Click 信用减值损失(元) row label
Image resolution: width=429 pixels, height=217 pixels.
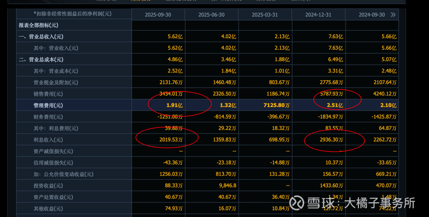tap(53, 163)
